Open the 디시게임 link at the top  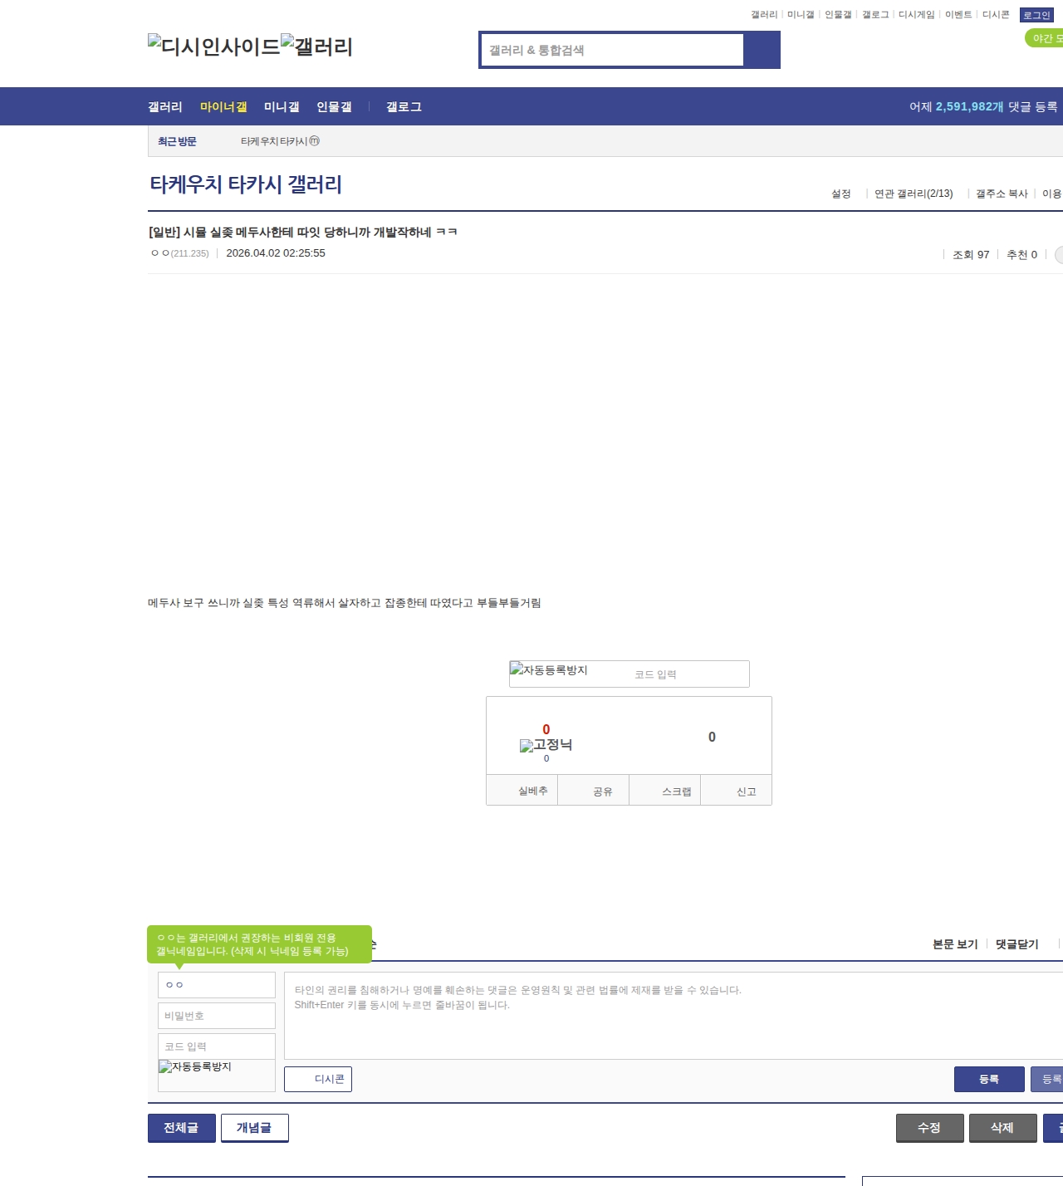click(916, 15)
